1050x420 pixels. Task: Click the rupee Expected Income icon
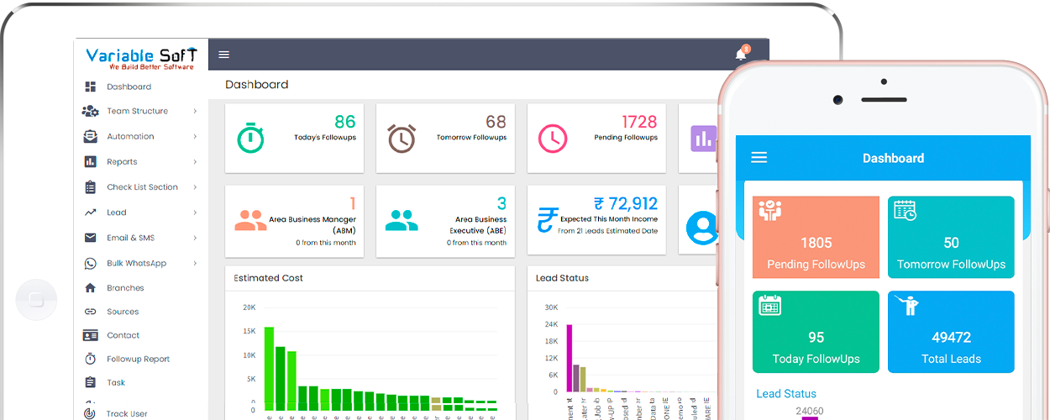[548, 220]
